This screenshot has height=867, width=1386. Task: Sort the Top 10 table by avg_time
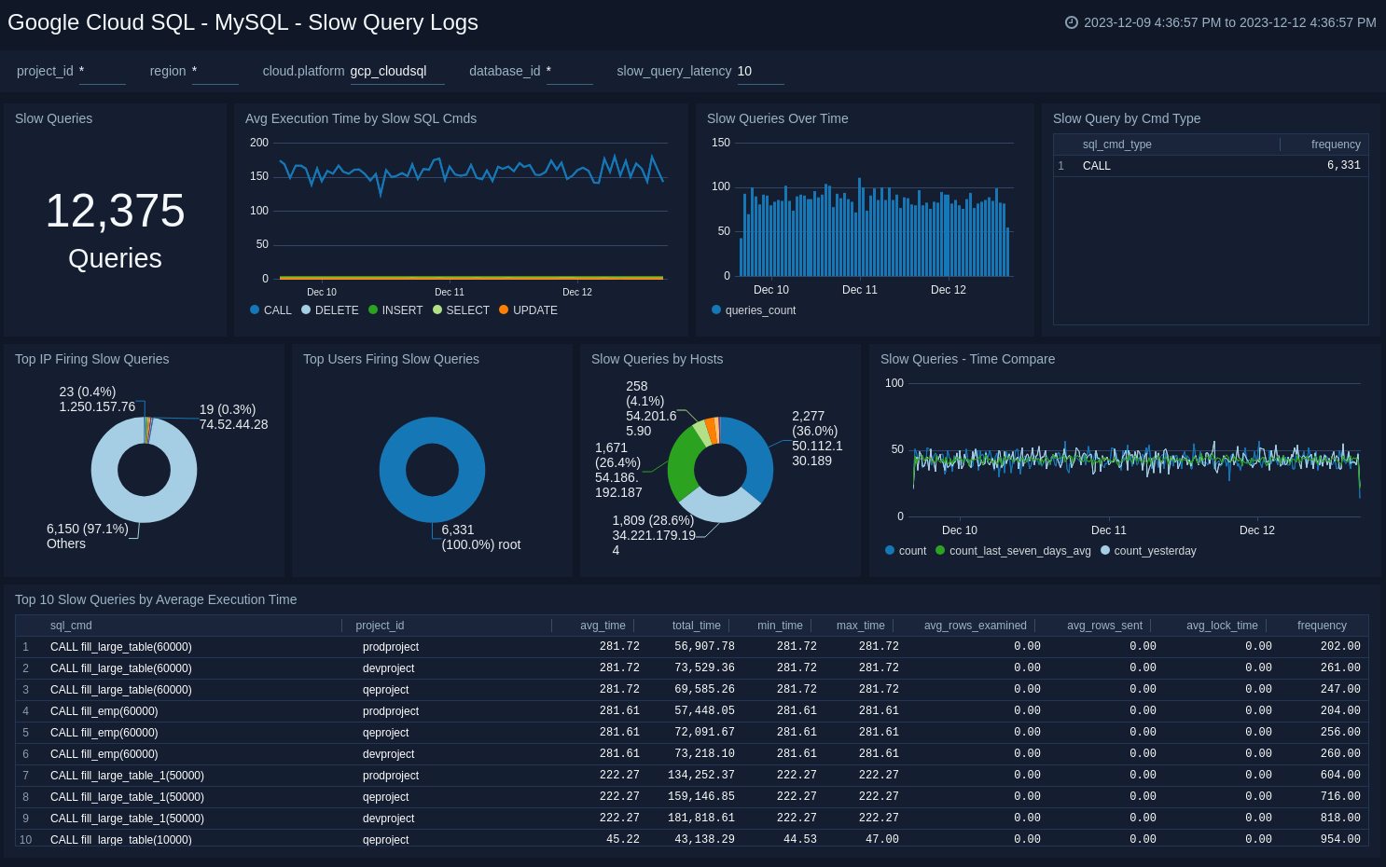coord(603,626)
